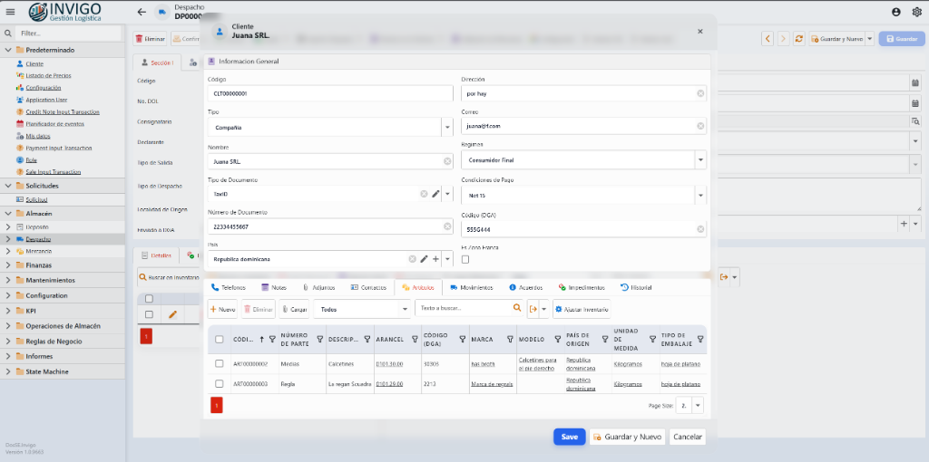Clear the Nombre field value
929x462 pixels.
(447, 161)
